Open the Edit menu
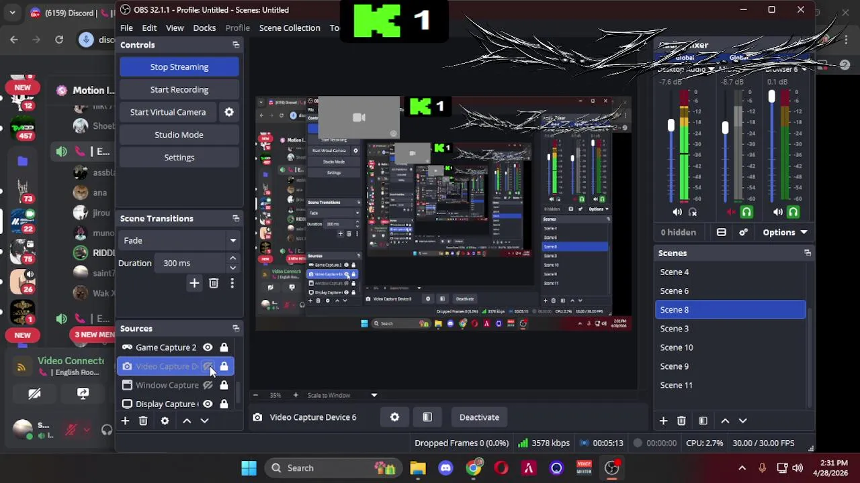 coord(149,28)
